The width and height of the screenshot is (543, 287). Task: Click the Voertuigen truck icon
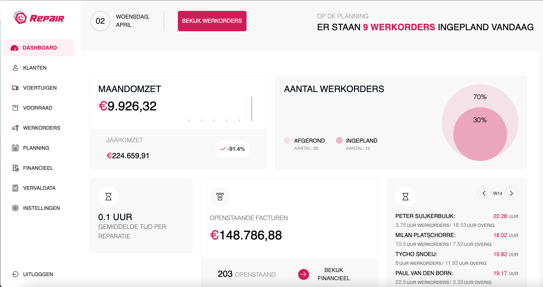pos(15,88)
